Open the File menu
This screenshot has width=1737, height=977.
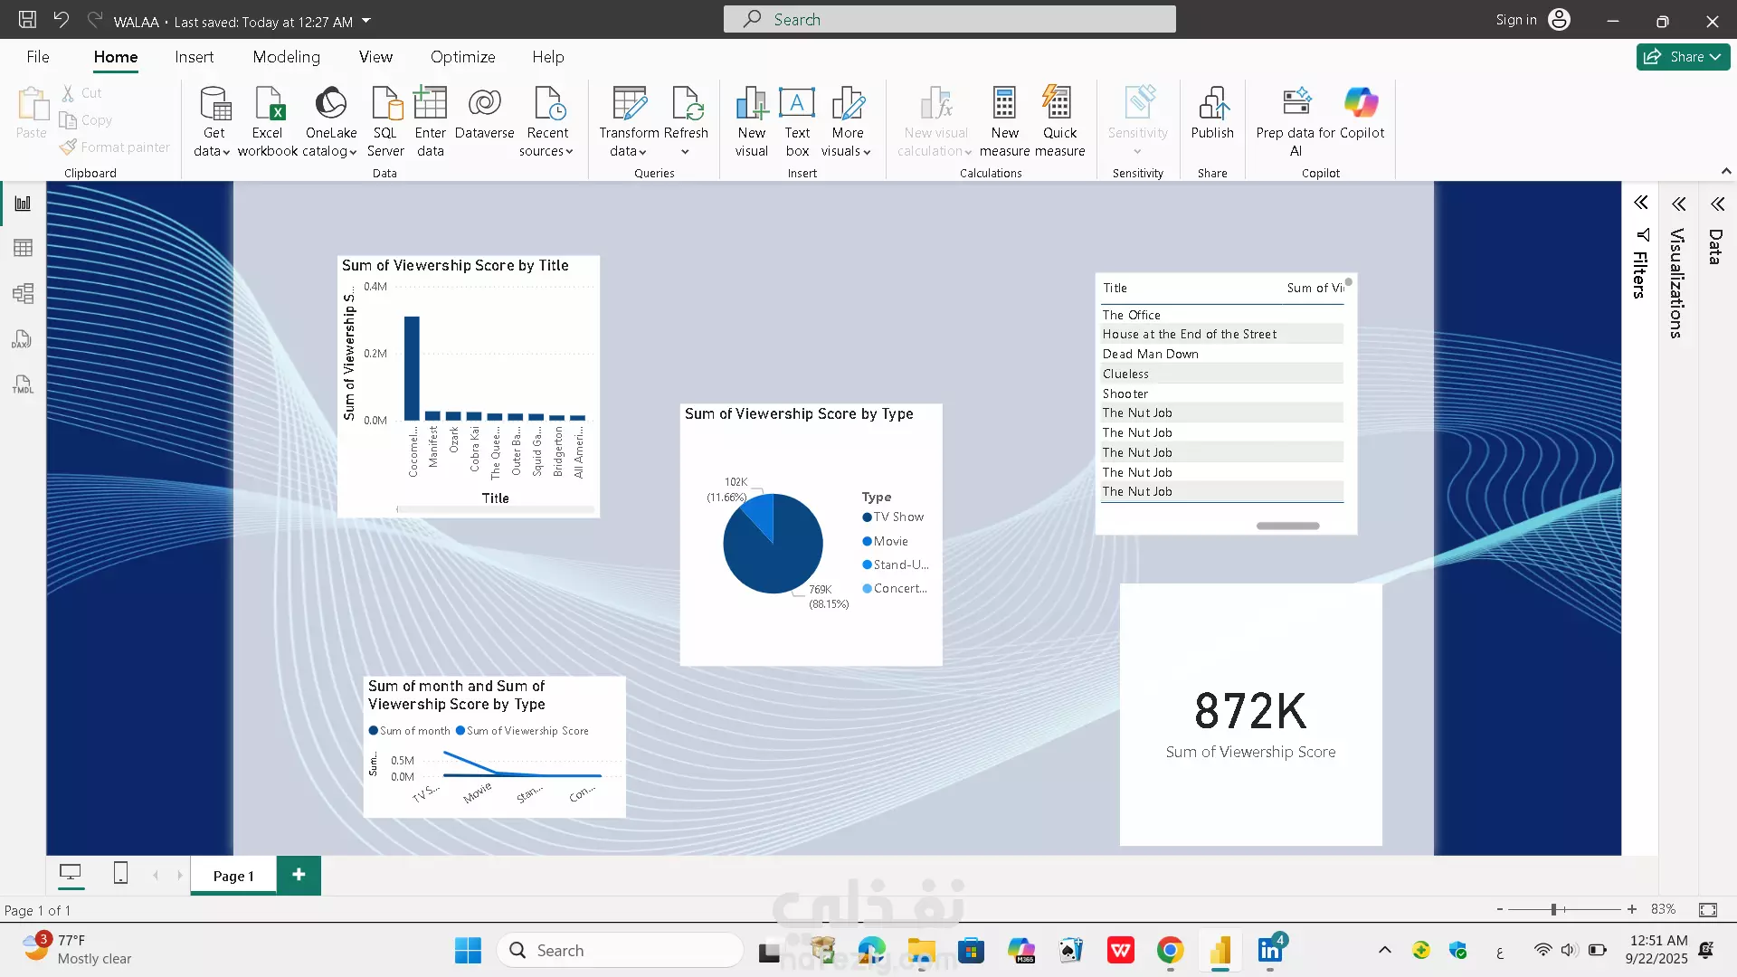point(38,57)
